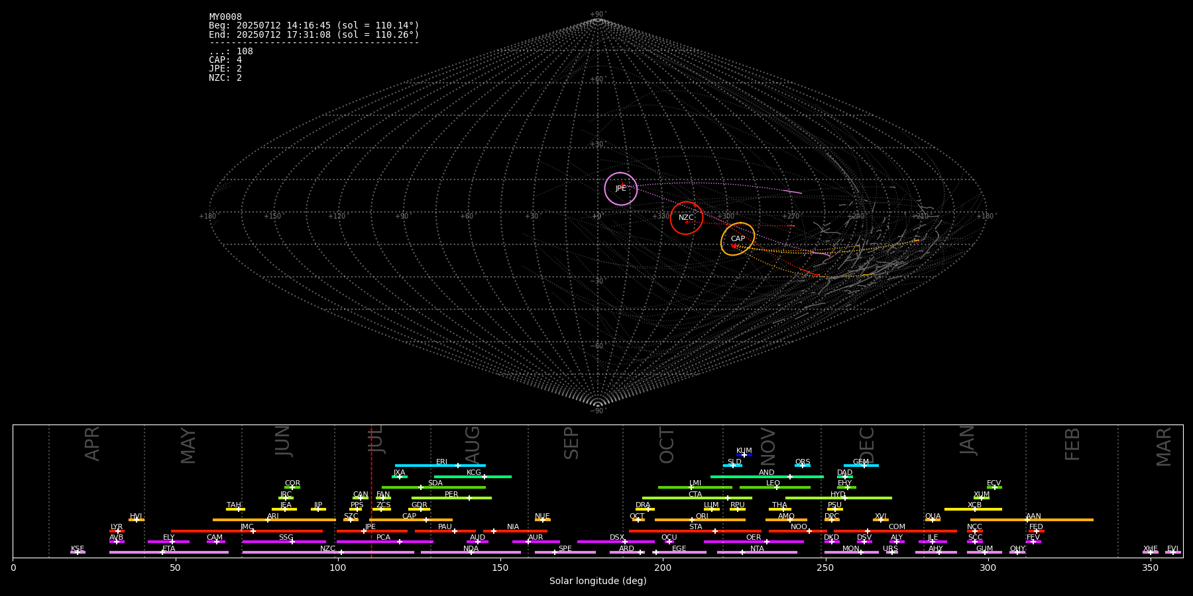Screen dimensions: 1193x596
Task: Click the LYR shower label in timeline
Action: tap(117, 527)
